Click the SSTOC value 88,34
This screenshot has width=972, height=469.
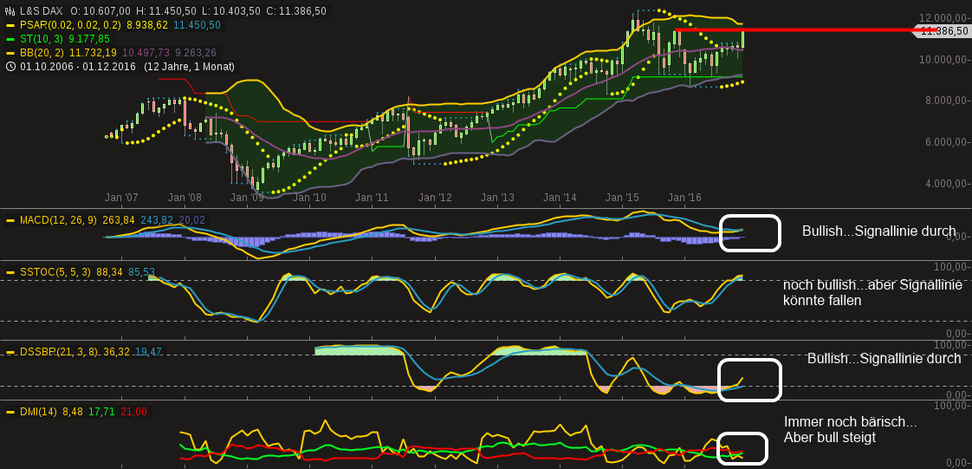pyautogui.click(x=110, y=272)
